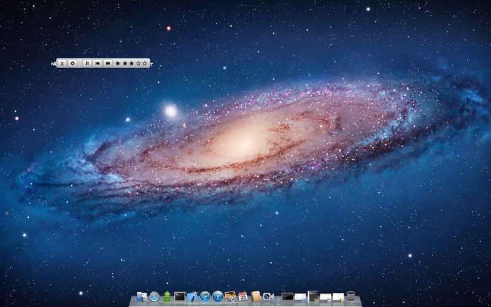Launch the camera video chat app
The width and height of the screenshot is (491, 307).
(x=268, y=297)
